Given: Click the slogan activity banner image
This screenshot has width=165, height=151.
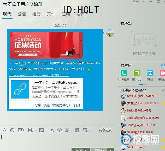Looking at the screenshot, I should 46,45.
